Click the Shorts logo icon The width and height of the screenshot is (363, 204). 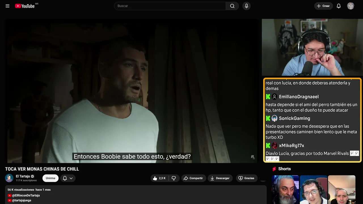pyautogui.click(x=274, y=169)
